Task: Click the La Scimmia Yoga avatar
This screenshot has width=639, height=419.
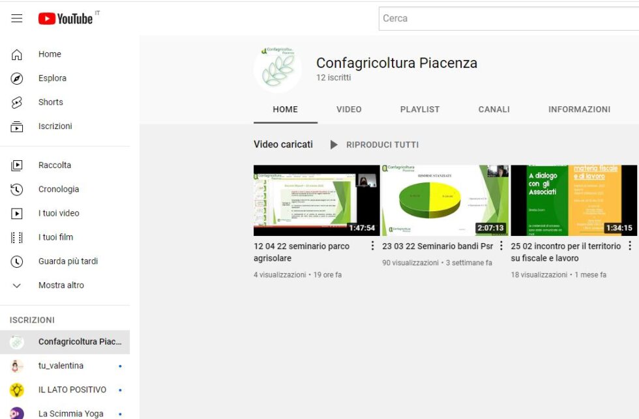Action: point(17,413)
